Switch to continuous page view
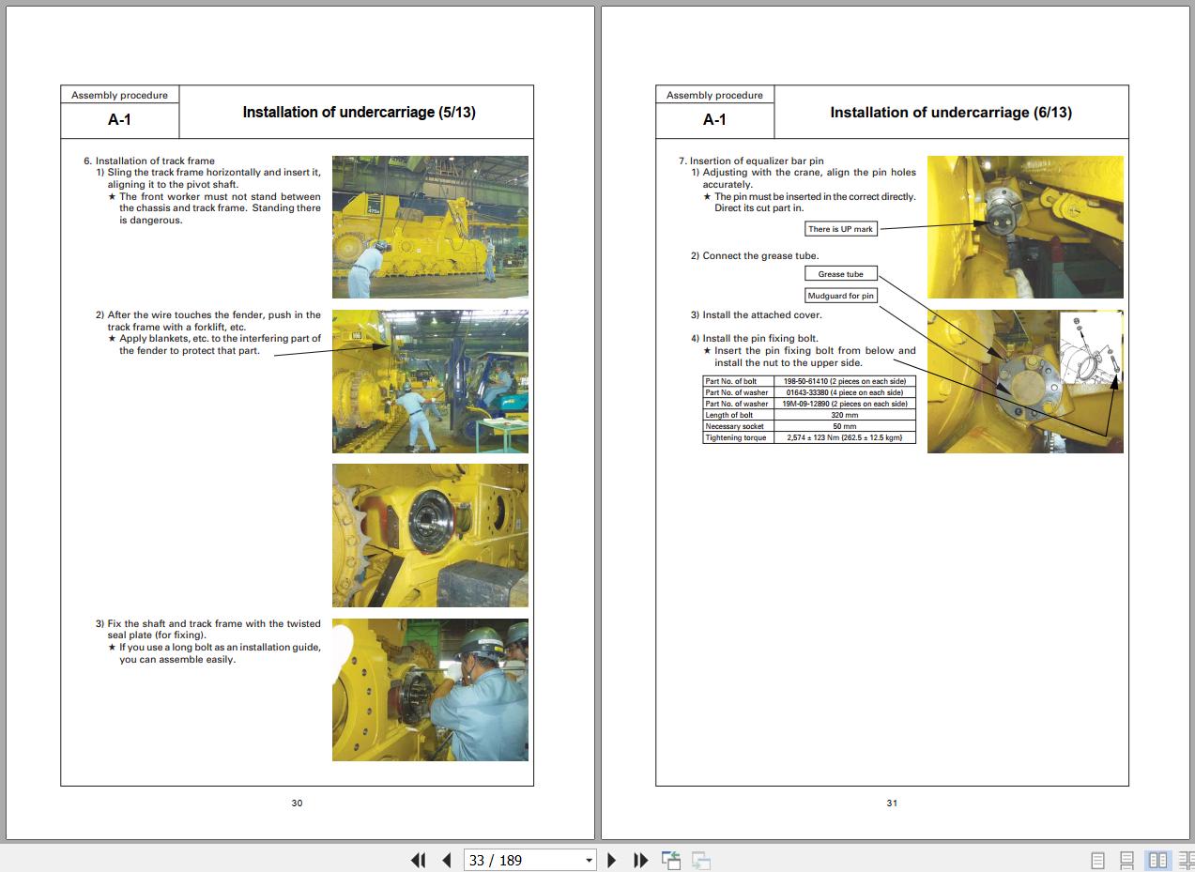 point(1126,860)
